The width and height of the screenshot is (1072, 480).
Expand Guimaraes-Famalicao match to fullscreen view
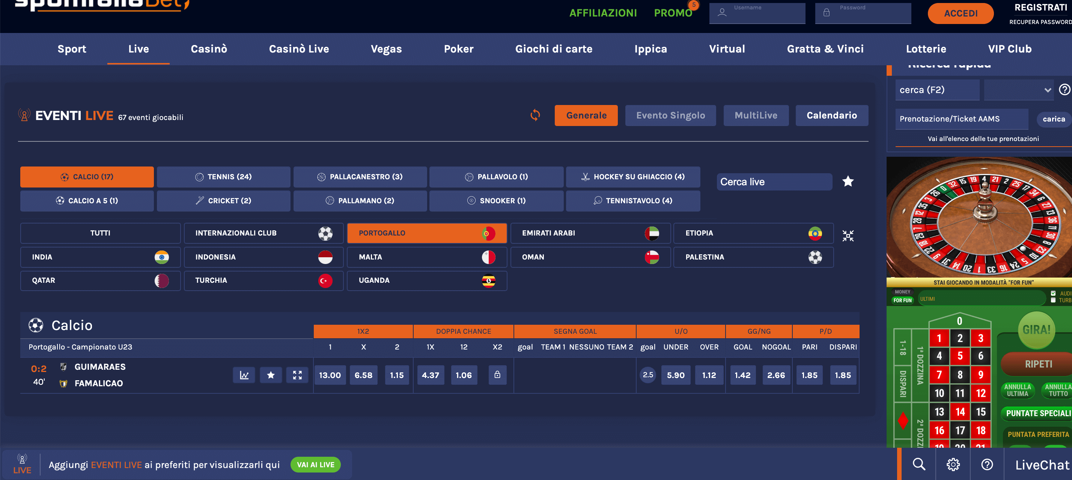[297, 375]
